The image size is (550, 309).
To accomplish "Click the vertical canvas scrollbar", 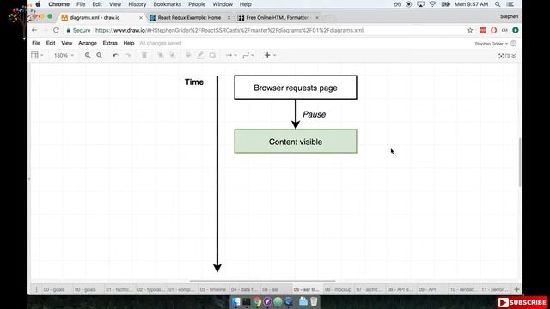I will (520, 162).
